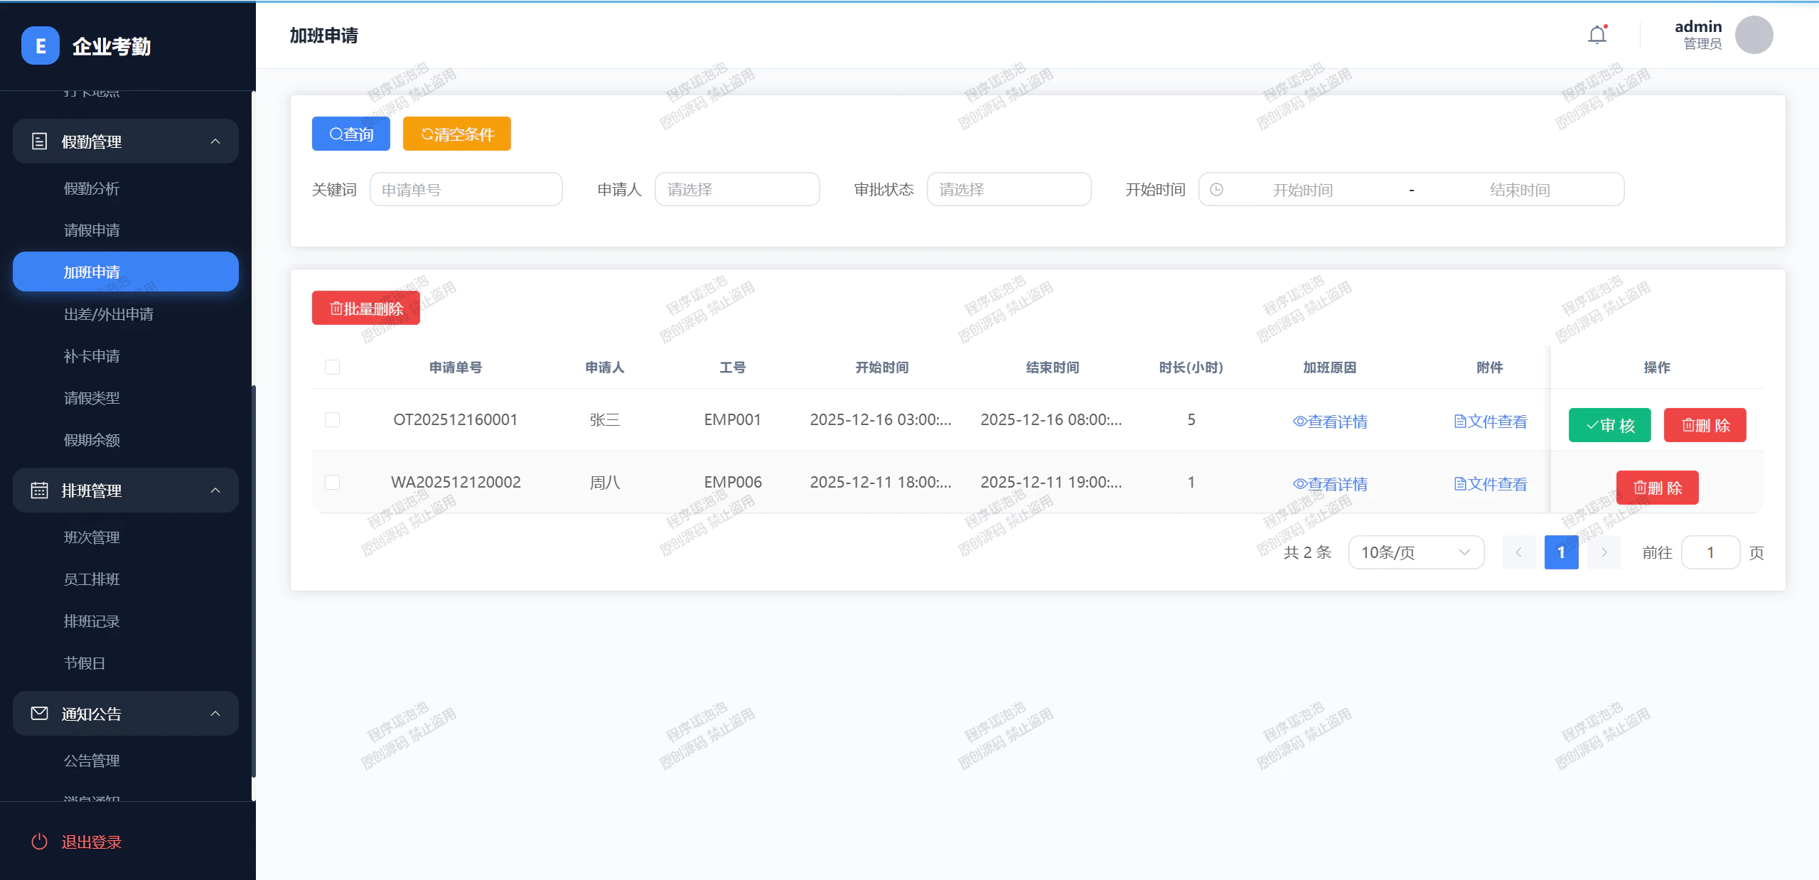Screen dimensions: 1819x880
Task: Delete the OT202512160001 row
Action: [x=1705, y=425]
